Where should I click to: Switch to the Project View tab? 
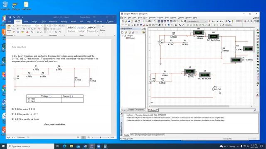(x=140, y=110)
